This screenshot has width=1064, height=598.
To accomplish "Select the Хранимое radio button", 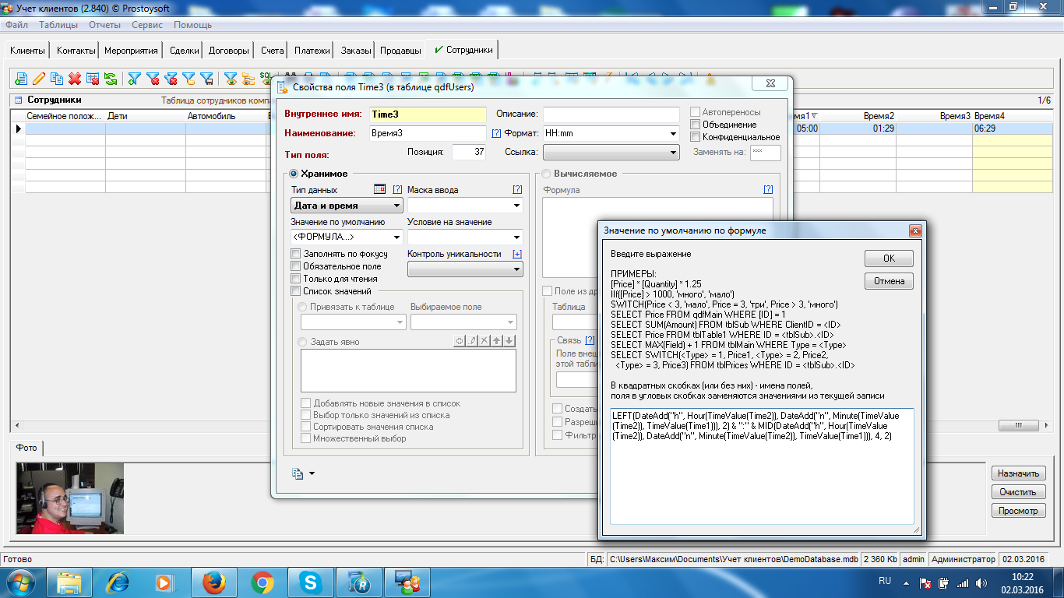I will pyautogui.click(x=294, y=174).
